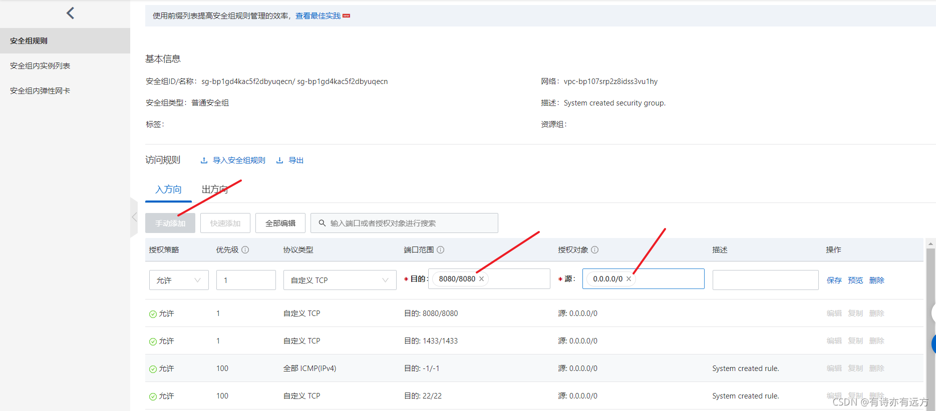Click the 导出 link
Screen dimensions: 936x411
[290, 160]
